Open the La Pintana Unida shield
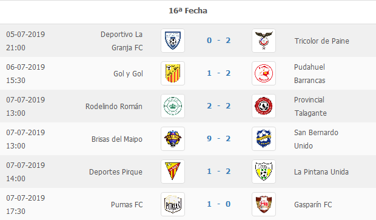This screenshot has width=376, height=220. (x=264, y=172)
